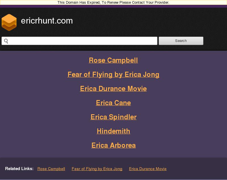The height and width of the screenshot is (180, 227).
Task: Click the Hindemith link
Action: (x=113, y=131)
